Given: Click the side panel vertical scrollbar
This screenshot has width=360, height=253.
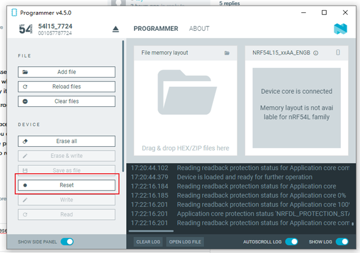Looking at the screenshot, I should click(x=123, y=106).
